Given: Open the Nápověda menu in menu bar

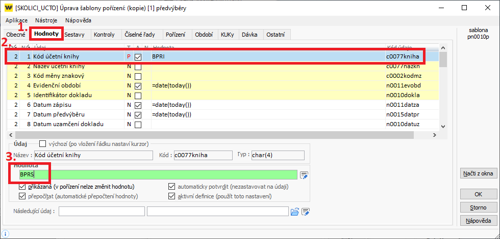Looking at the screenshot, I should pyautogui.click(x=78, y=20).
